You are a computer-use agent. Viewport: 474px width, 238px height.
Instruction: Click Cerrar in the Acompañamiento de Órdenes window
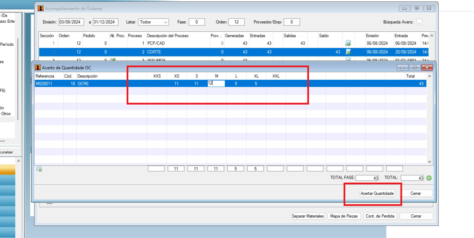416,216
